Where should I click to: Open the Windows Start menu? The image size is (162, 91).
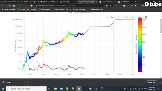(3, 89)
